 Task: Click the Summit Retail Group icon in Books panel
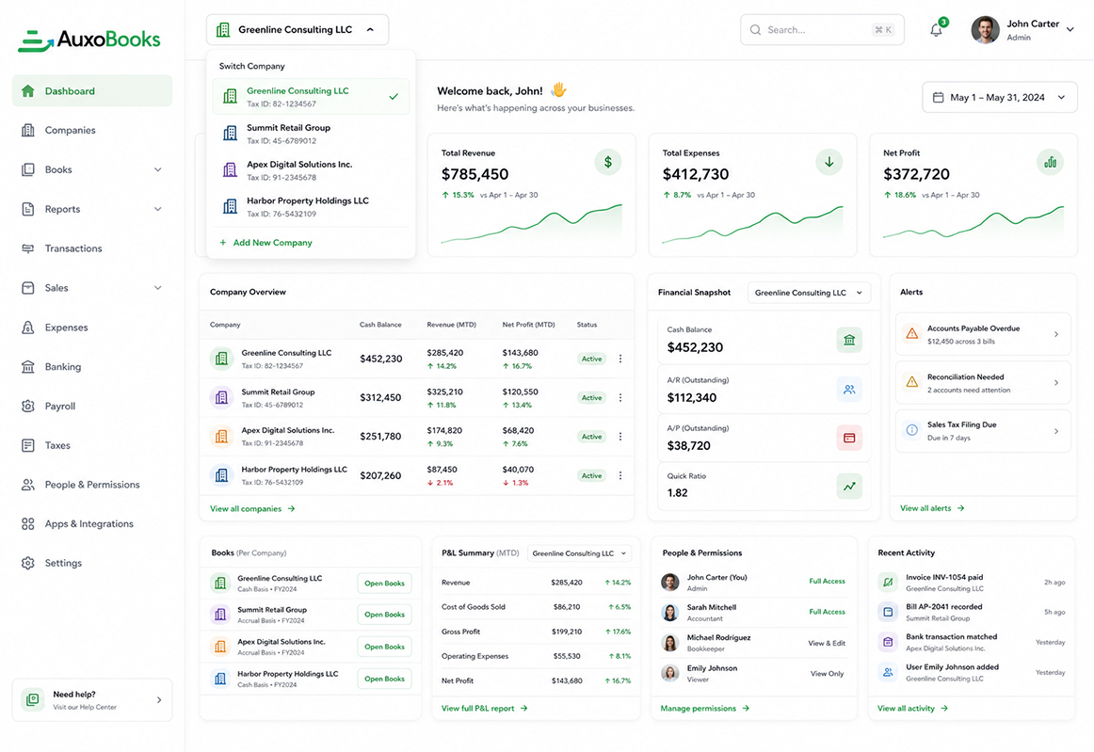(x=220, y=615)
